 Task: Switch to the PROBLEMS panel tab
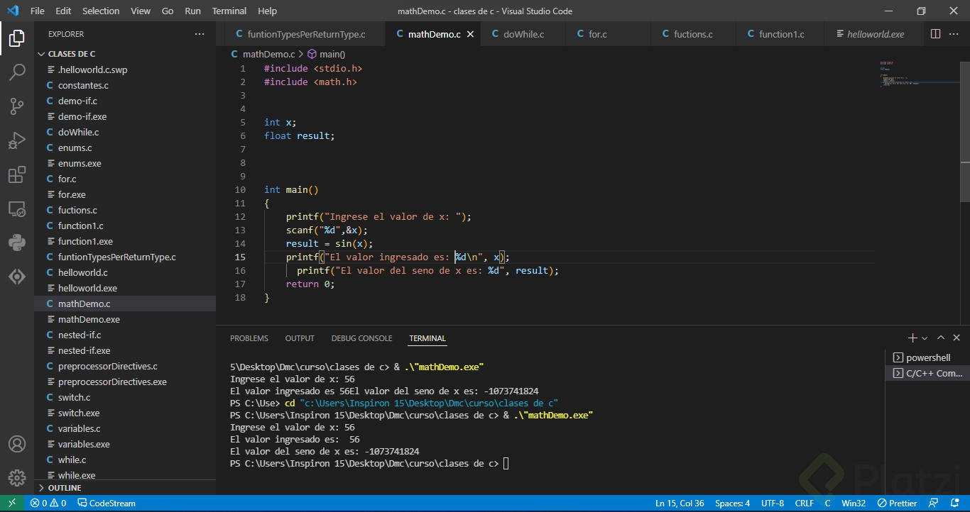249,338
